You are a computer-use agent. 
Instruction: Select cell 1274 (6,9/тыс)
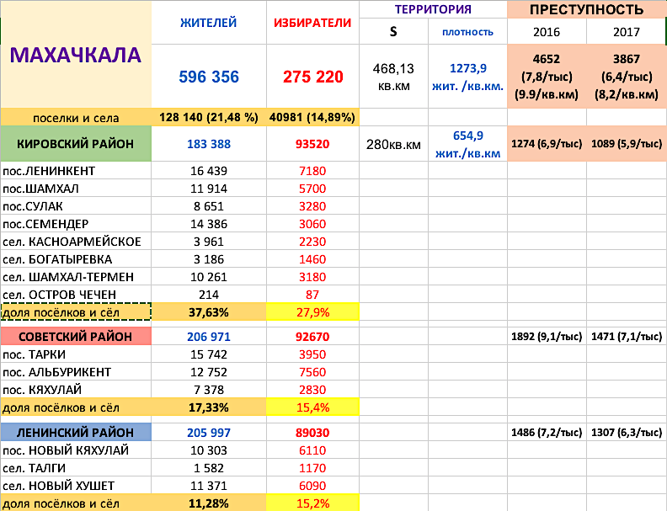[547, 144]
